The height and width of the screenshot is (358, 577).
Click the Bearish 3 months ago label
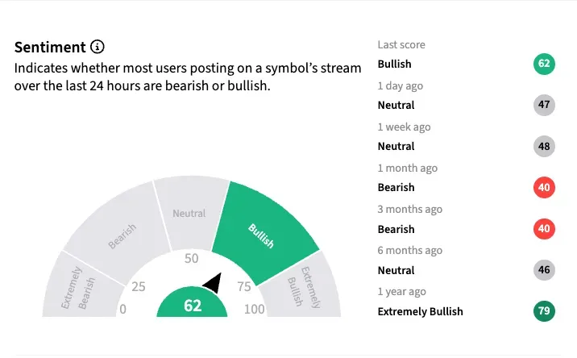point(396,229)
